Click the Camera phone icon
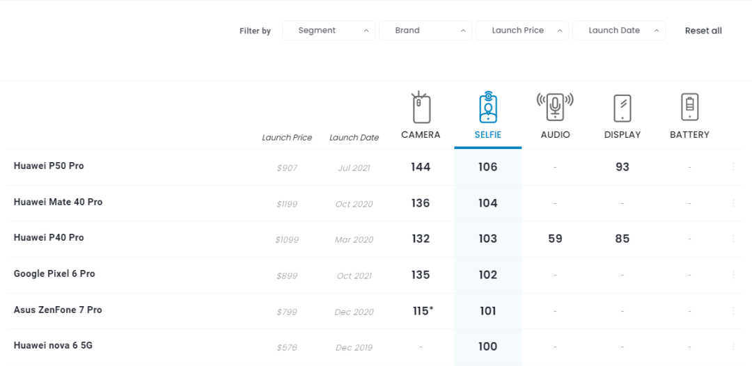The width and height of the screenshot is (752, 366). 421,107
